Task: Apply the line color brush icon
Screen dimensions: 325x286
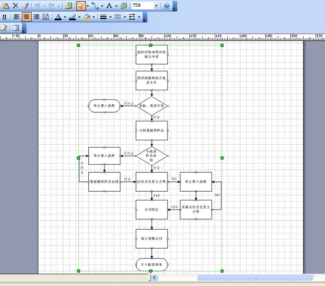Action: (x=72, y=17)
